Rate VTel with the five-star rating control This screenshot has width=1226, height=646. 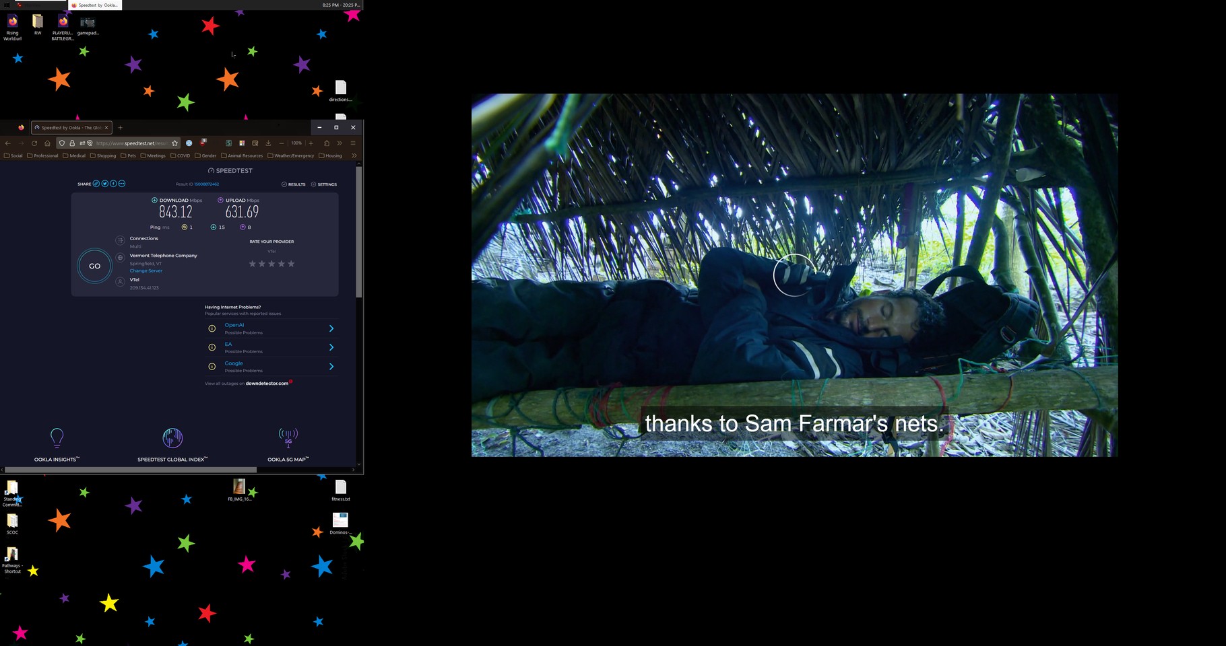(271, 263)
